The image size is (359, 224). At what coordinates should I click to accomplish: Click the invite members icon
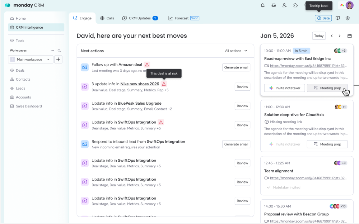(x=284, y=5)
